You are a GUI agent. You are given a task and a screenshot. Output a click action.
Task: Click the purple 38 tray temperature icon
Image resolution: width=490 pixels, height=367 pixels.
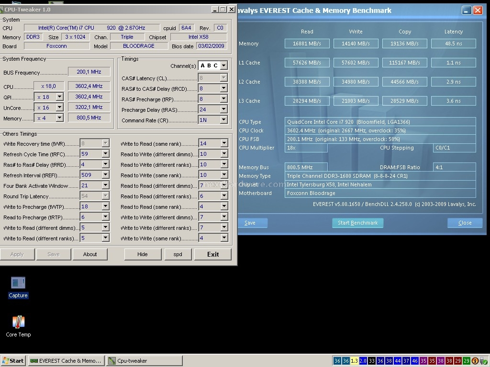(441, 361)
